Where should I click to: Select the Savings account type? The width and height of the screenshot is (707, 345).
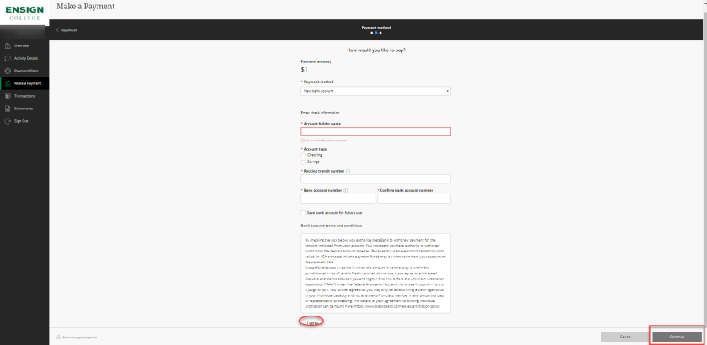point(303,162)
